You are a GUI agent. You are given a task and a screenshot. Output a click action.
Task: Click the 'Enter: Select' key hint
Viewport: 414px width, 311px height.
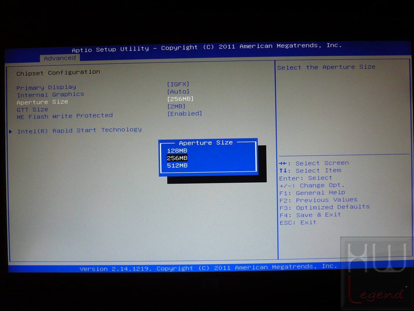[306, 178]
